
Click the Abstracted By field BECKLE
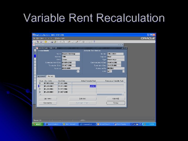pos(116,68)
